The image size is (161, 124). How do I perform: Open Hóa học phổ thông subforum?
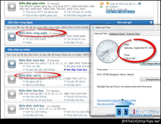(x=36, y=97)
